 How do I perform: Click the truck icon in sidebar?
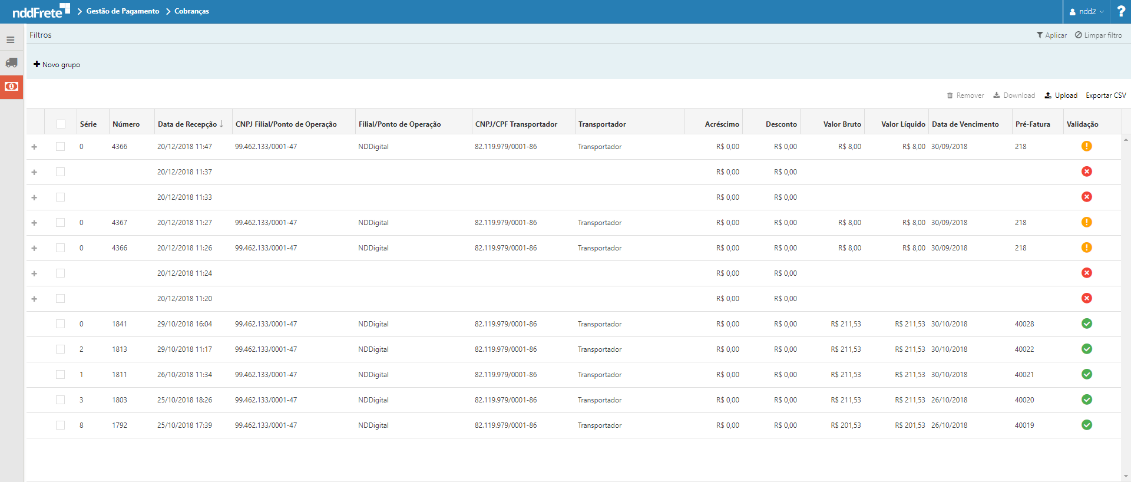(x=11, y=62)
